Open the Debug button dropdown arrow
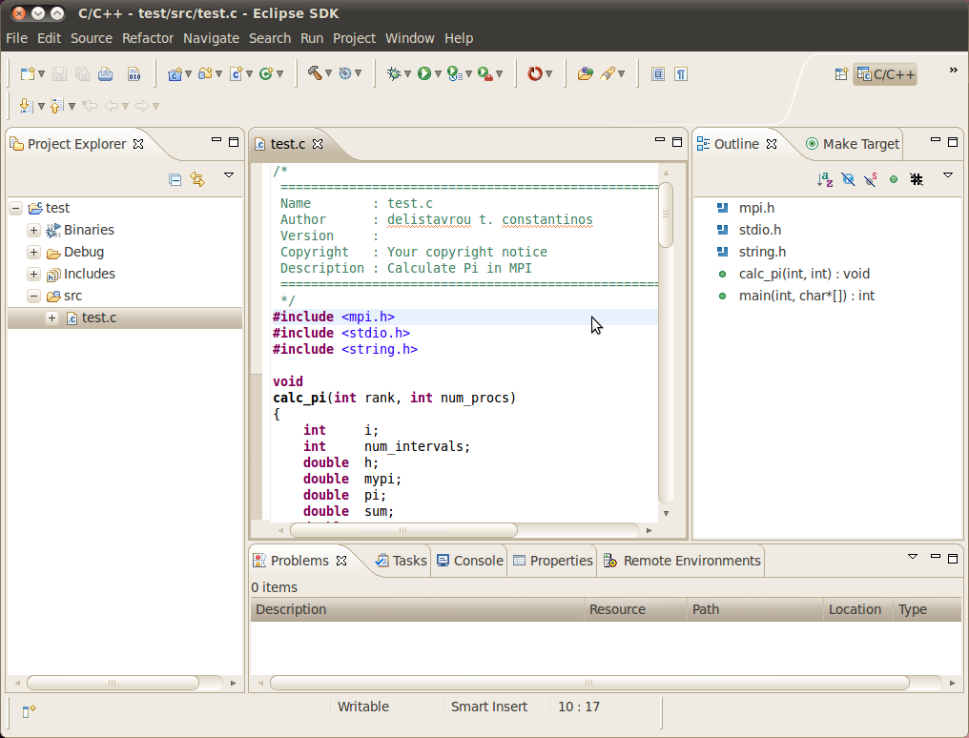This screenshot has height=738, width=969. pos(407,74)
